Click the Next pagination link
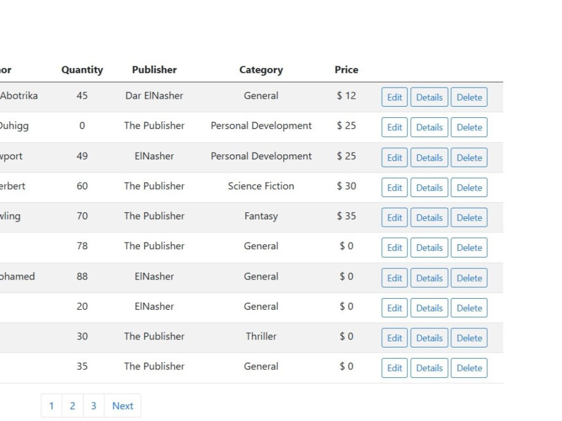 click(123, 406)
